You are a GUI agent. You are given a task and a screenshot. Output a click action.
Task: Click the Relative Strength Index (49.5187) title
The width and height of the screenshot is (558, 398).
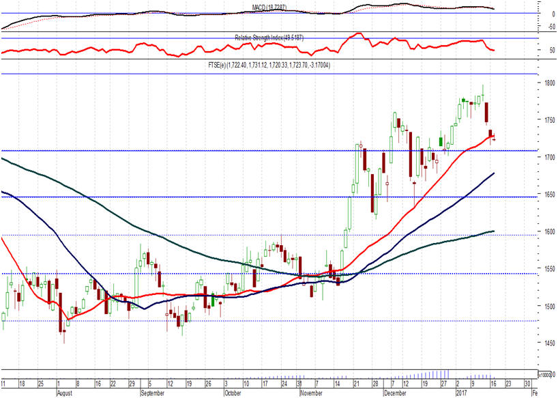coord(269,38)
